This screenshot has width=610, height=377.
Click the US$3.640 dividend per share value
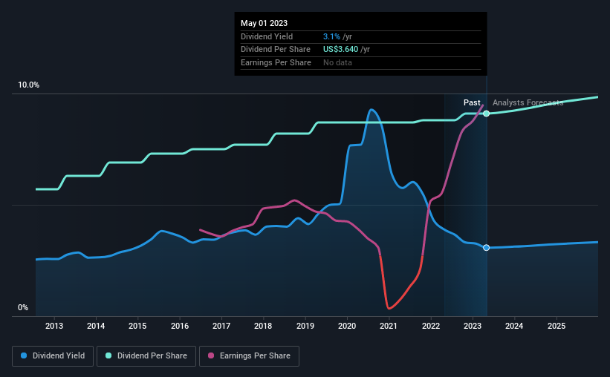coord(340,50)
